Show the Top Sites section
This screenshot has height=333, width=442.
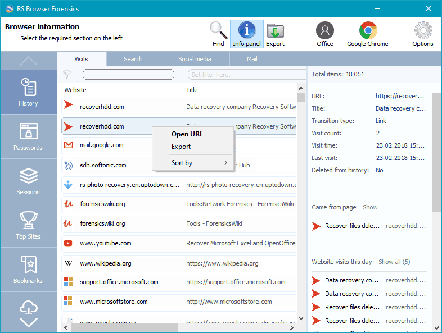[x=28, y=226]
